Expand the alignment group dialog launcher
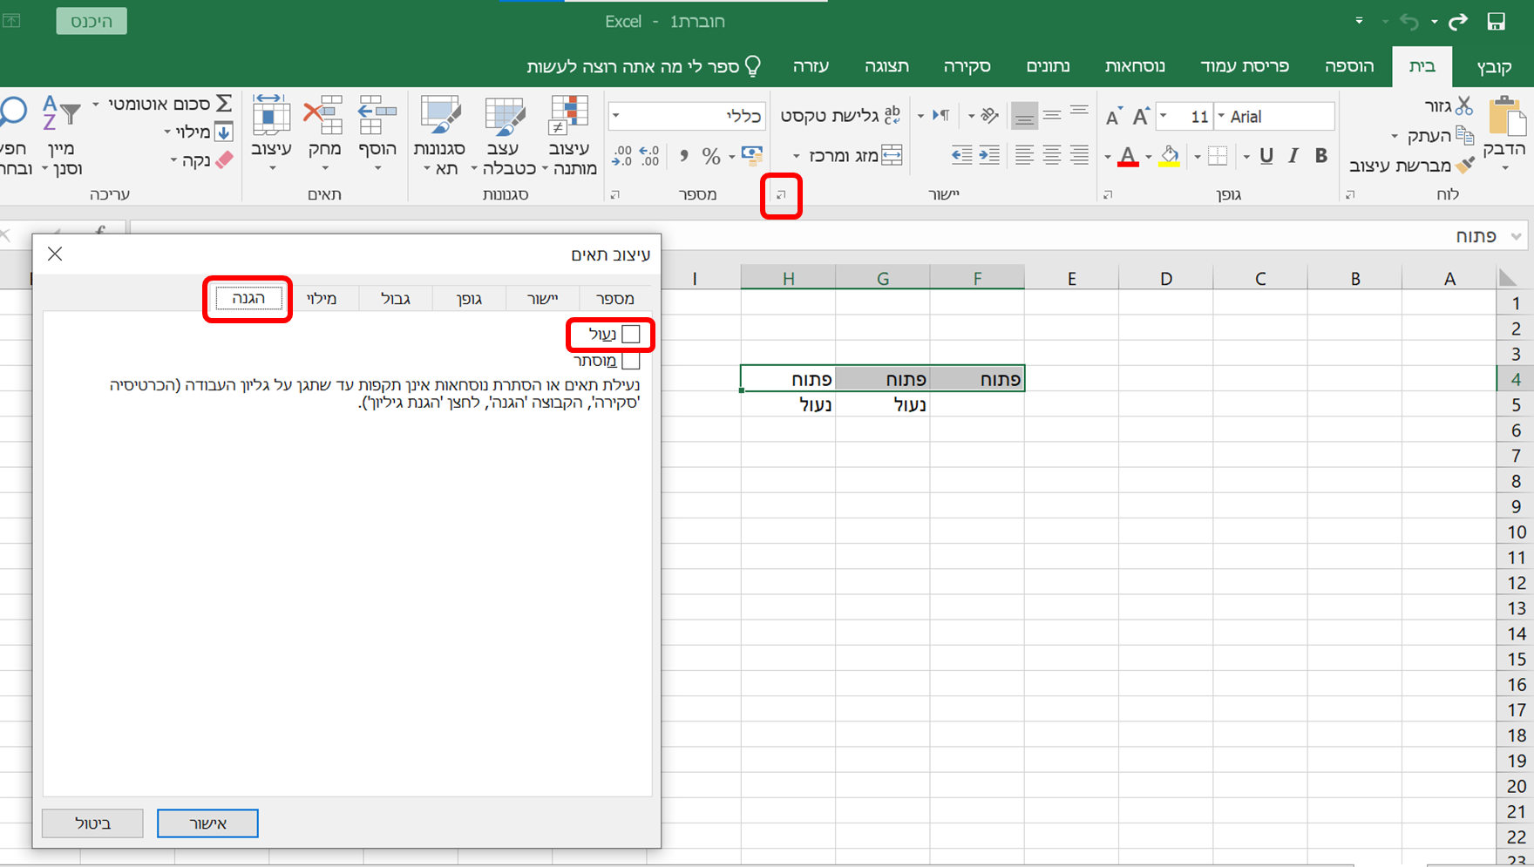 (x=781, y=195)
